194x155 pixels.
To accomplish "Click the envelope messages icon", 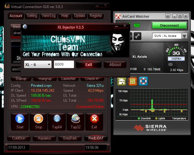I will click(x=170, y=64).
